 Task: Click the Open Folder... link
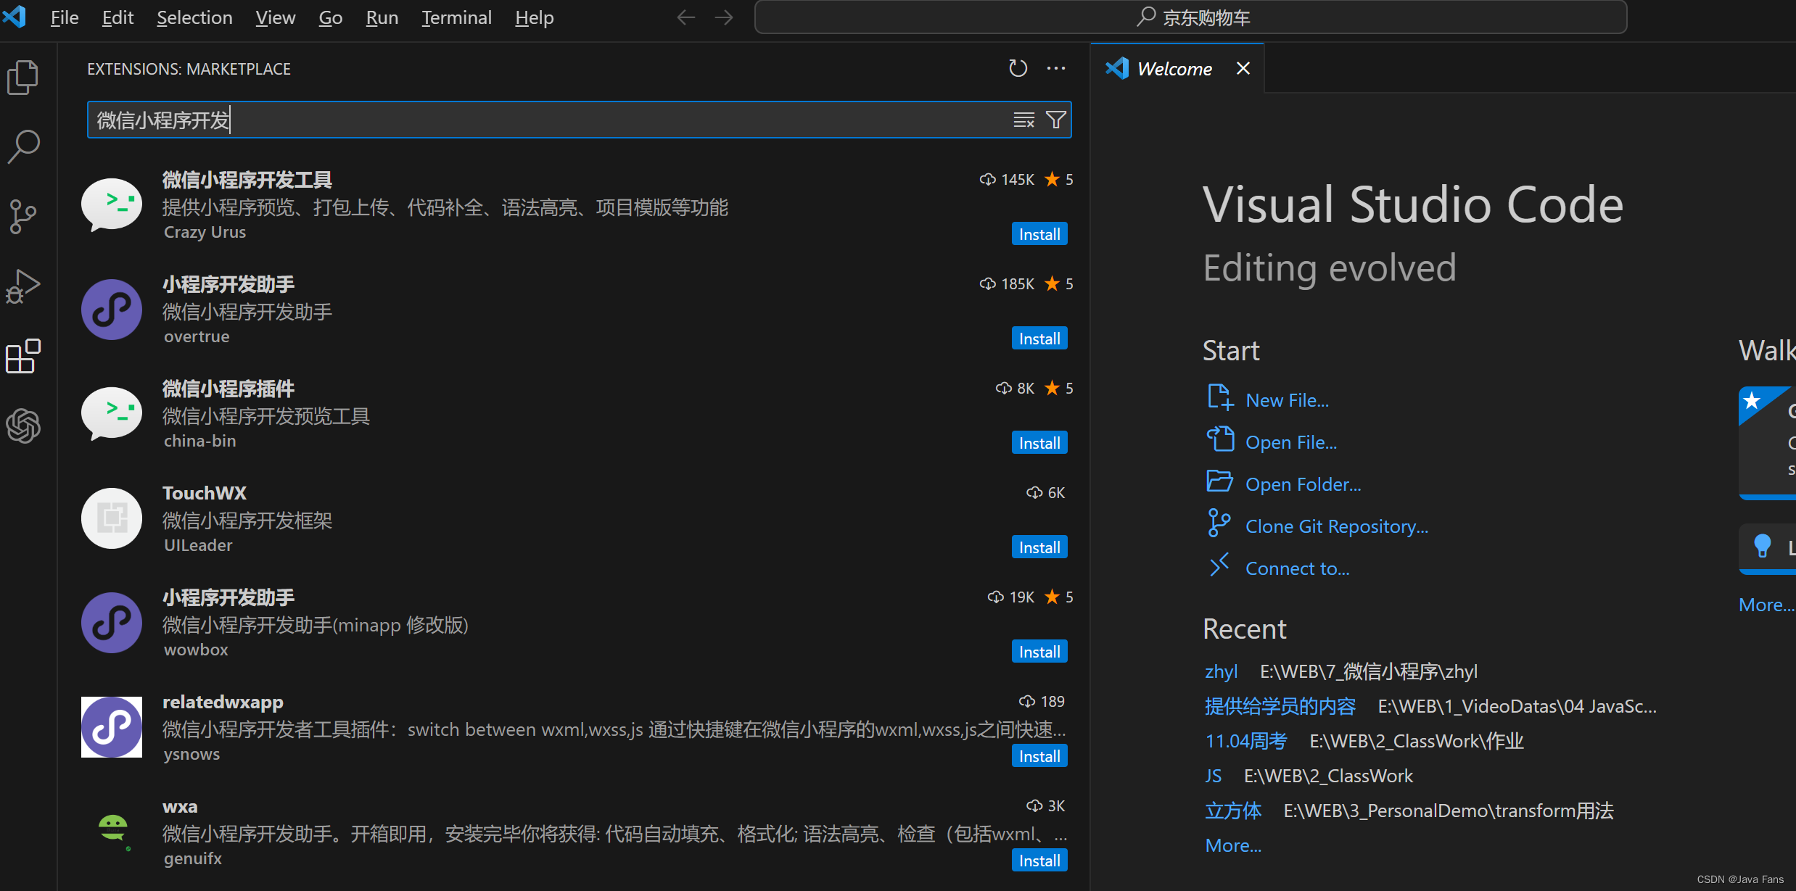tap(1303, 484)
